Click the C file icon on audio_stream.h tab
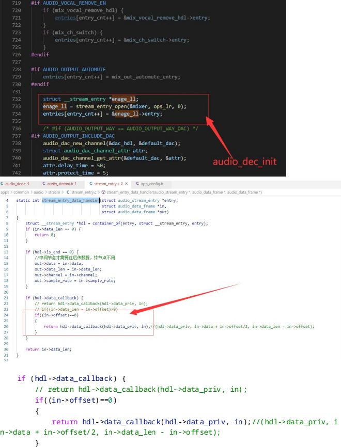 (44, 184)
